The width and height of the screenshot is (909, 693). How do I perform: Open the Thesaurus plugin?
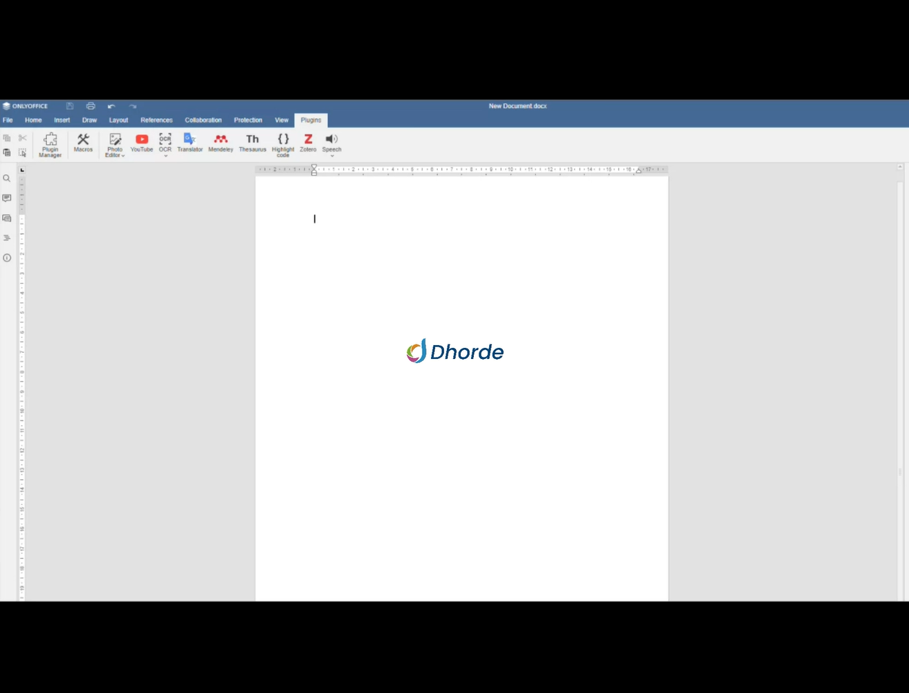(x=252, y=142)
